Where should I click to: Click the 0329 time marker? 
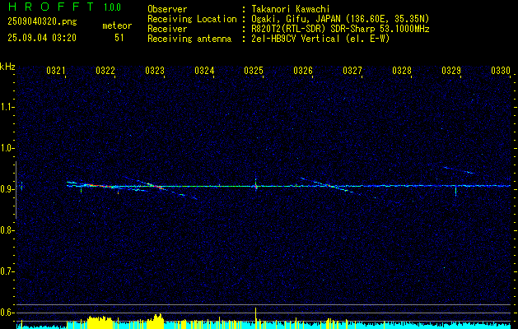tap(451, 71)
